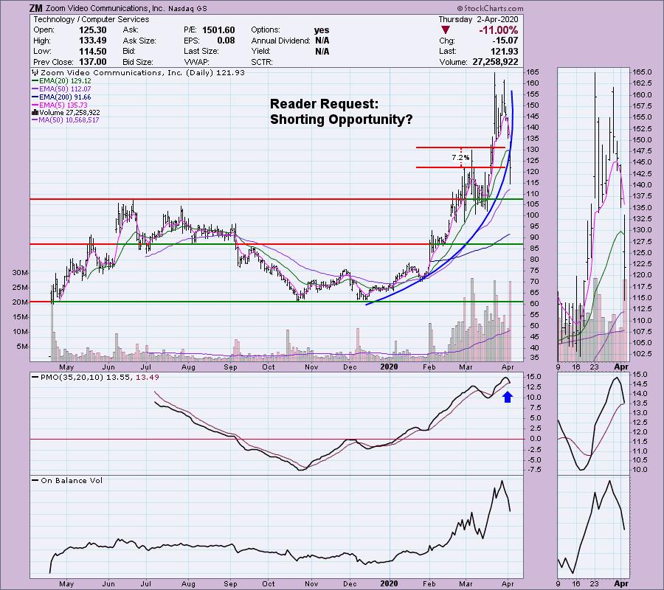Click the Volume legend entry on the chart

click(x=66, y=113)
